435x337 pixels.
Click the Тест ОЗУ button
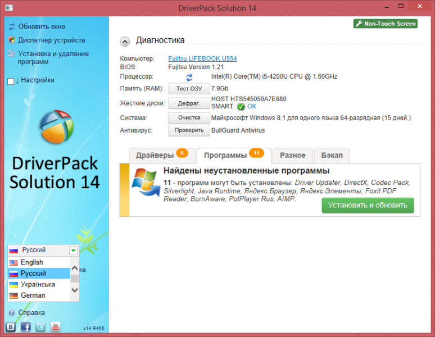(189, 89)
